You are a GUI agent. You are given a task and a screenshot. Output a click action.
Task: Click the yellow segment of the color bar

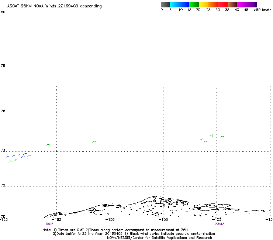(204, 4)
